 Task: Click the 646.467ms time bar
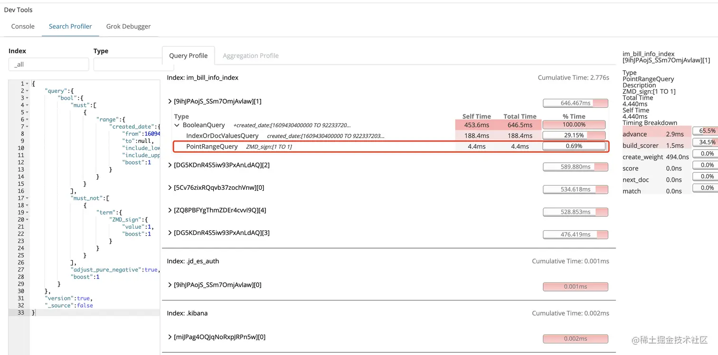tap(575, 103)
